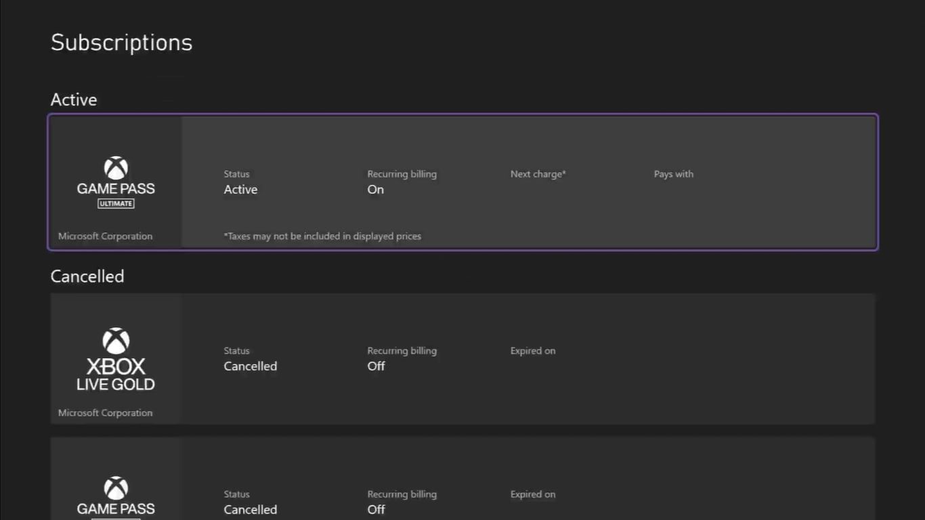This screenshot has width=925, height=520.
Task: Click the Cancelled status on bottom Game Pass card
Action: (x=251, y=510)
